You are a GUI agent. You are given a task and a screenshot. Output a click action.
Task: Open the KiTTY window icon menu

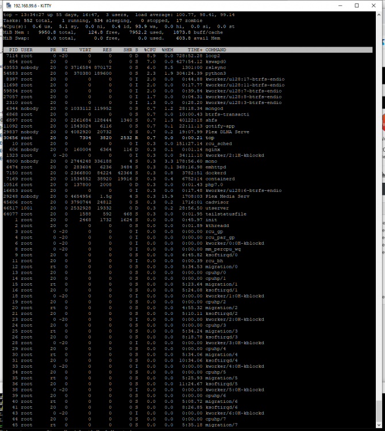pyautogui.click(x=9, y=6)
